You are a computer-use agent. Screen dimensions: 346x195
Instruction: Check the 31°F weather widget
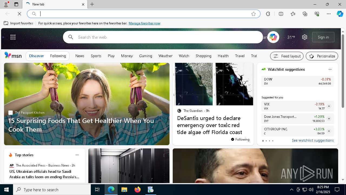(x=291, y=37)
